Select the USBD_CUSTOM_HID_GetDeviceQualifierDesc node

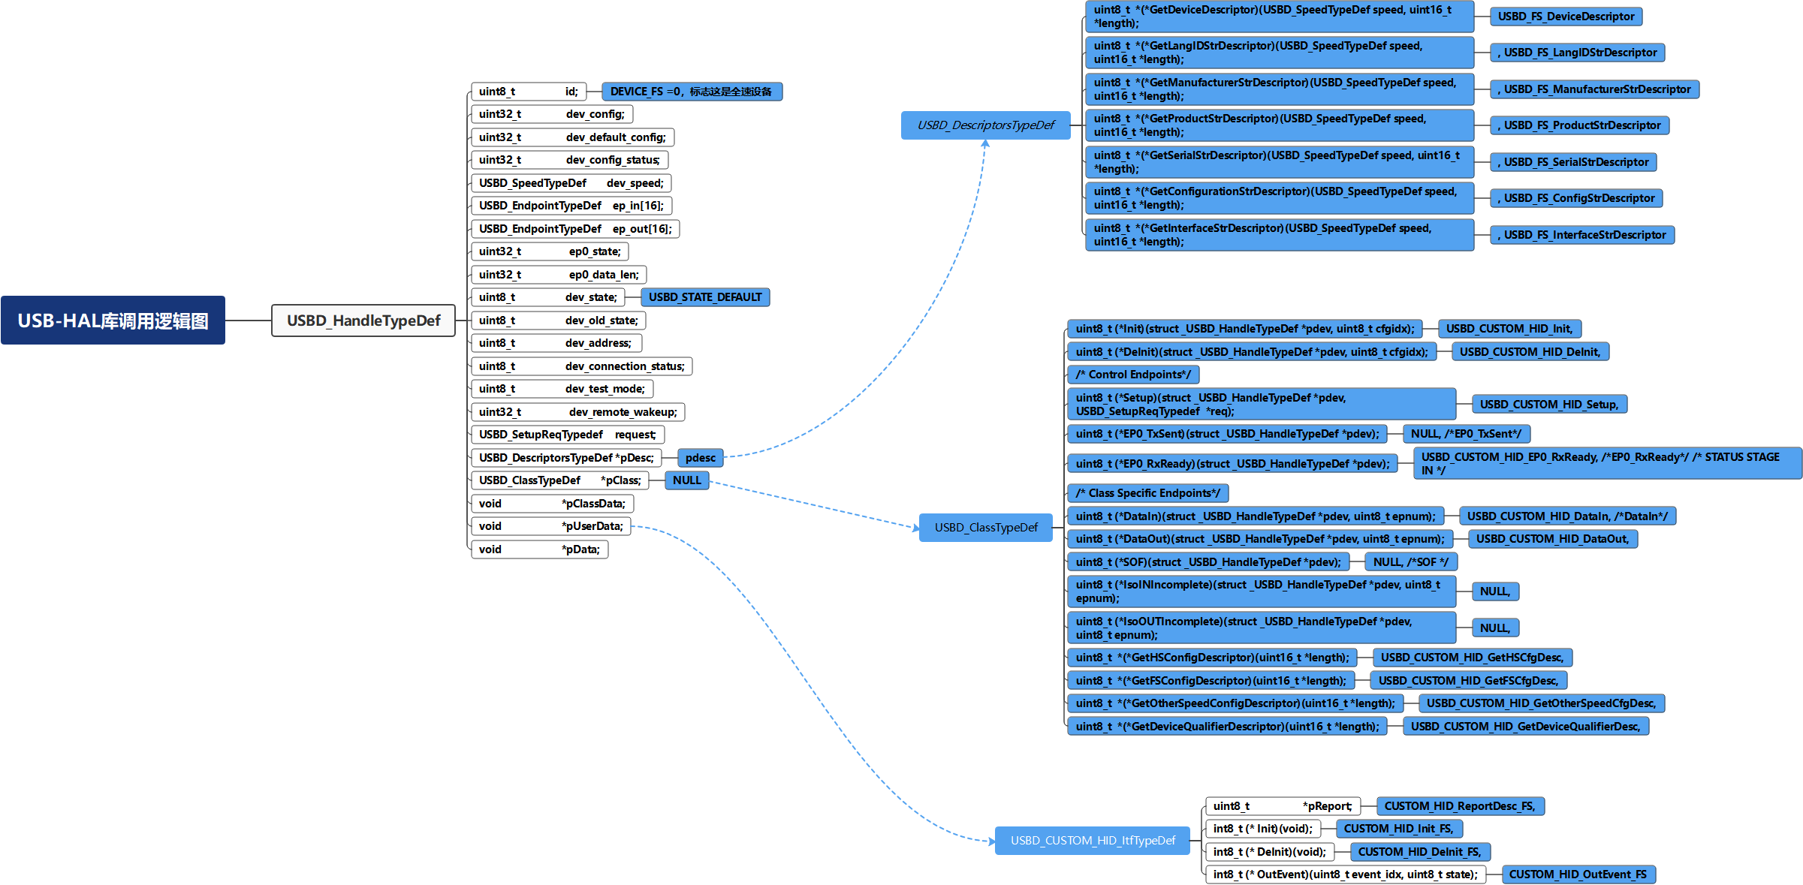point(1525,727)
